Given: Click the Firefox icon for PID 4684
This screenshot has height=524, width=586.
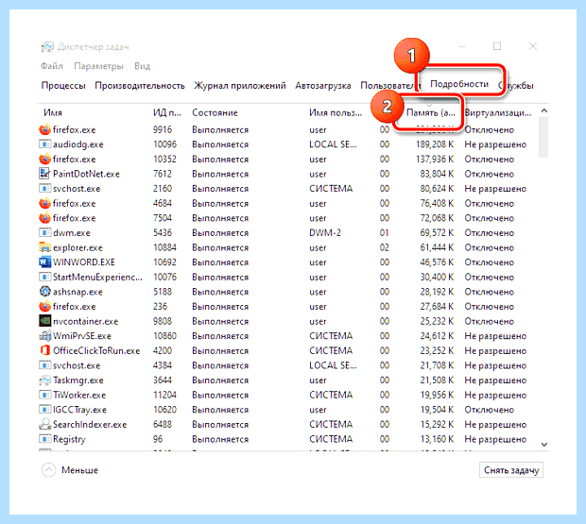Looking at the screenshot, I should [x=44, y=203].
